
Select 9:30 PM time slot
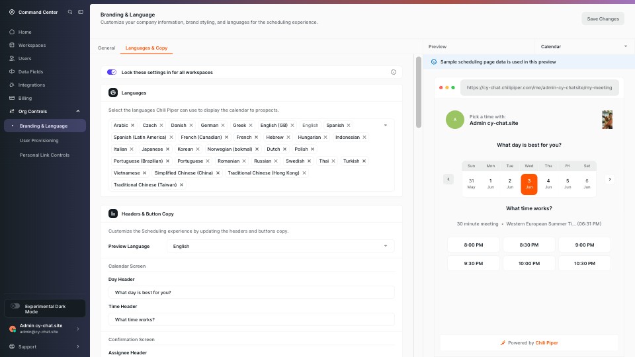474,264
